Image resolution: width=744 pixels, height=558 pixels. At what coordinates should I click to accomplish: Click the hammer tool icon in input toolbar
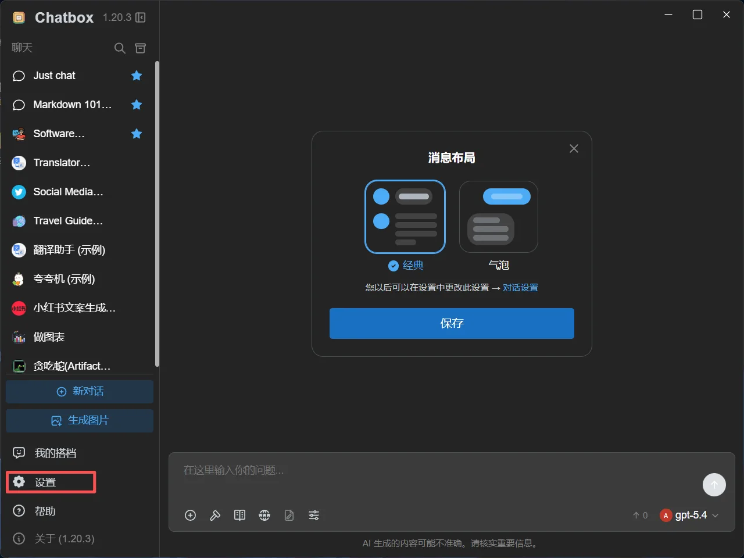click(215, 515)
